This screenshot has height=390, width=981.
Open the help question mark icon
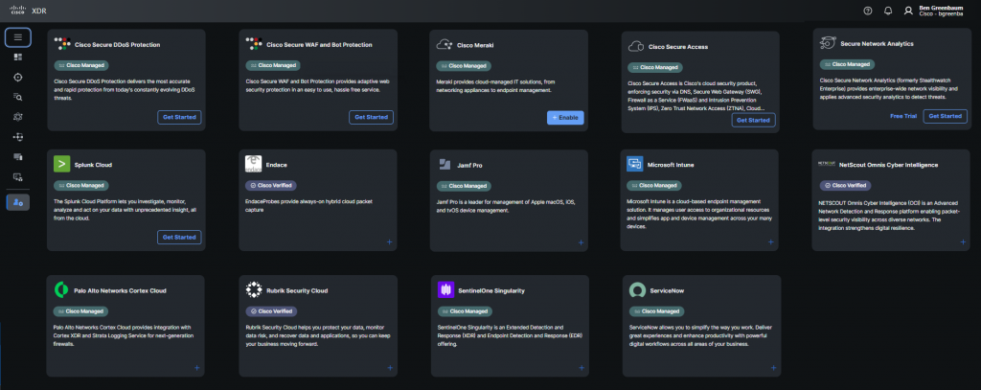pos(867,11)
